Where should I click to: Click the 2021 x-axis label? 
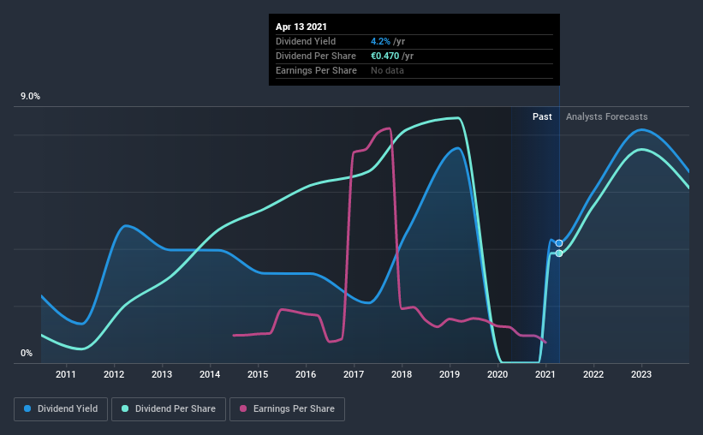[545, 374]
